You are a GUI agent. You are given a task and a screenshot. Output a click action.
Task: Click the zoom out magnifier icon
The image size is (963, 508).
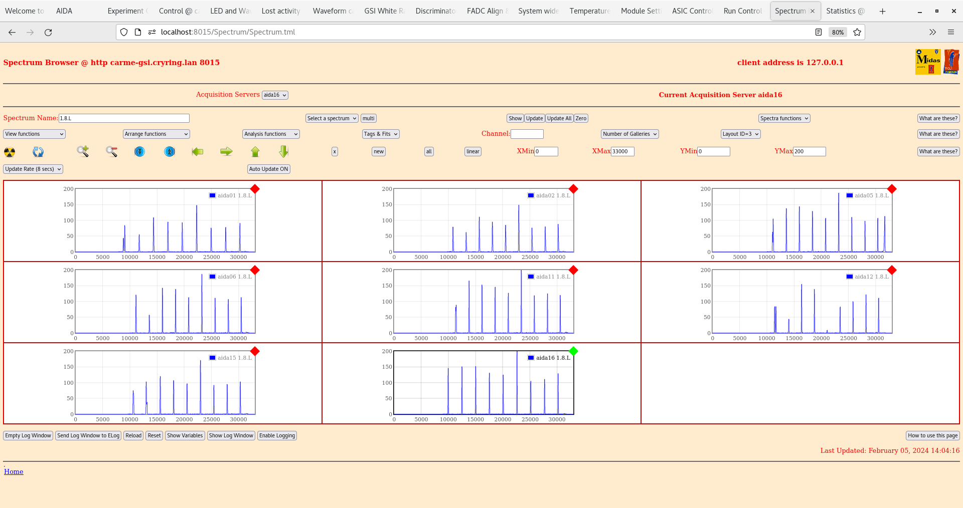click(111, 151)
